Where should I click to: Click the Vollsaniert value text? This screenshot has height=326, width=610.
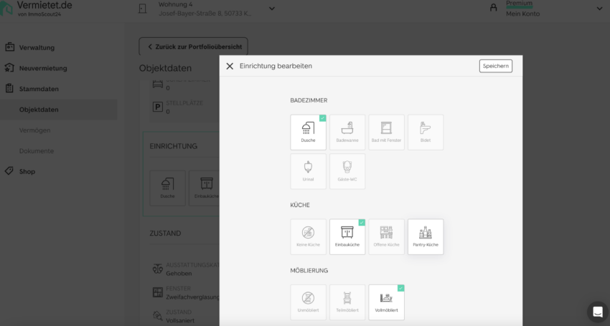(x=180, y=321)
